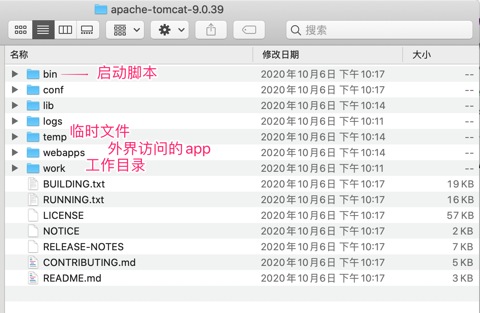Select the "logs" folder name
The width and height of the screenshot is (480, 313).
pos(53,121)
